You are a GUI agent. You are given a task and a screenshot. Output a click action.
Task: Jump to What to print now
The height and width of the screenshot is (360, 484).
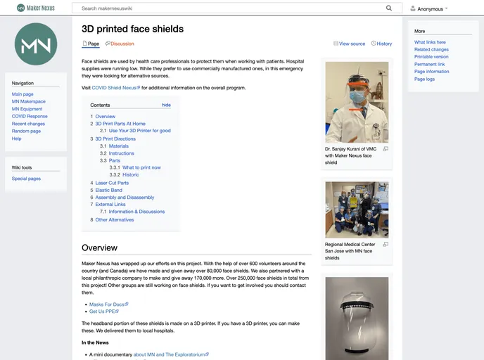(141, 167)
